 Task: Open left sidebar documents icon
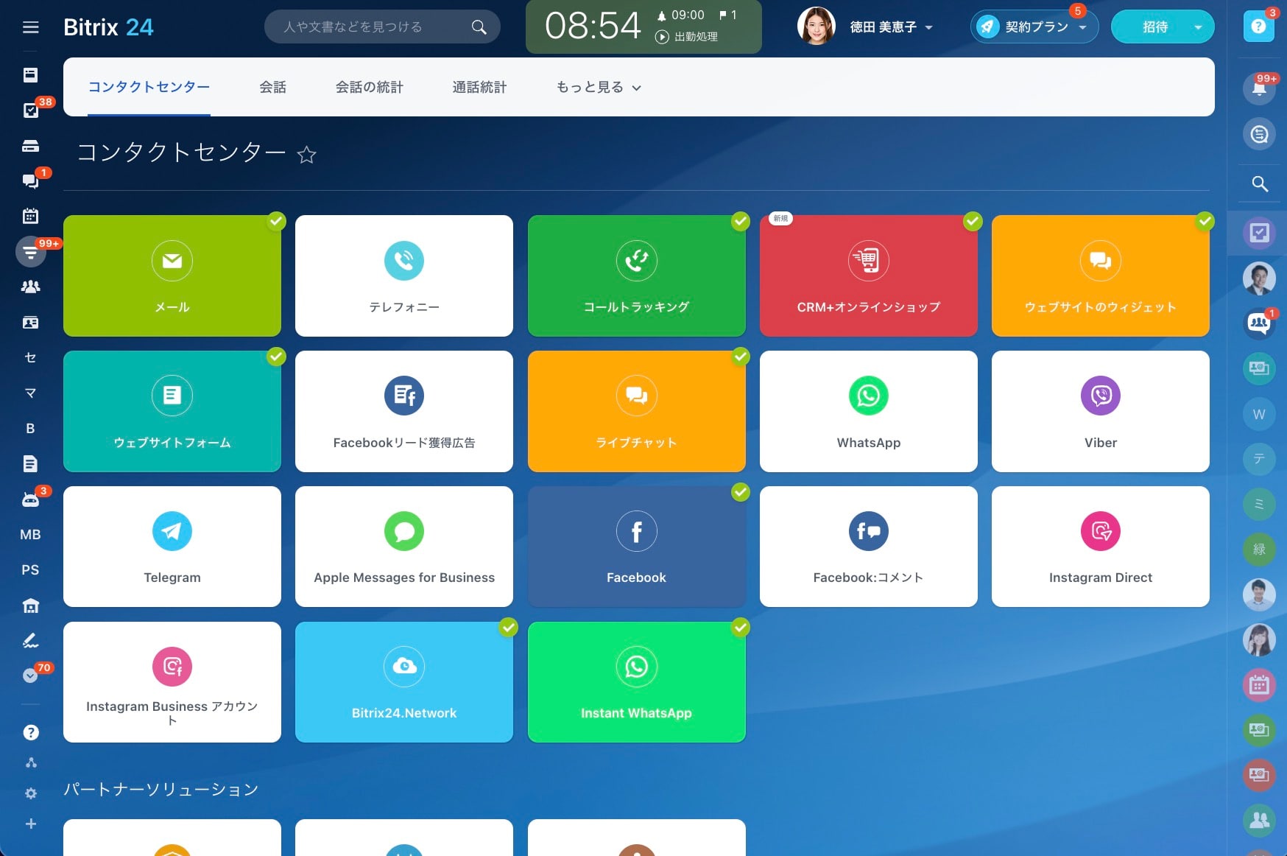tap(30, 464)
